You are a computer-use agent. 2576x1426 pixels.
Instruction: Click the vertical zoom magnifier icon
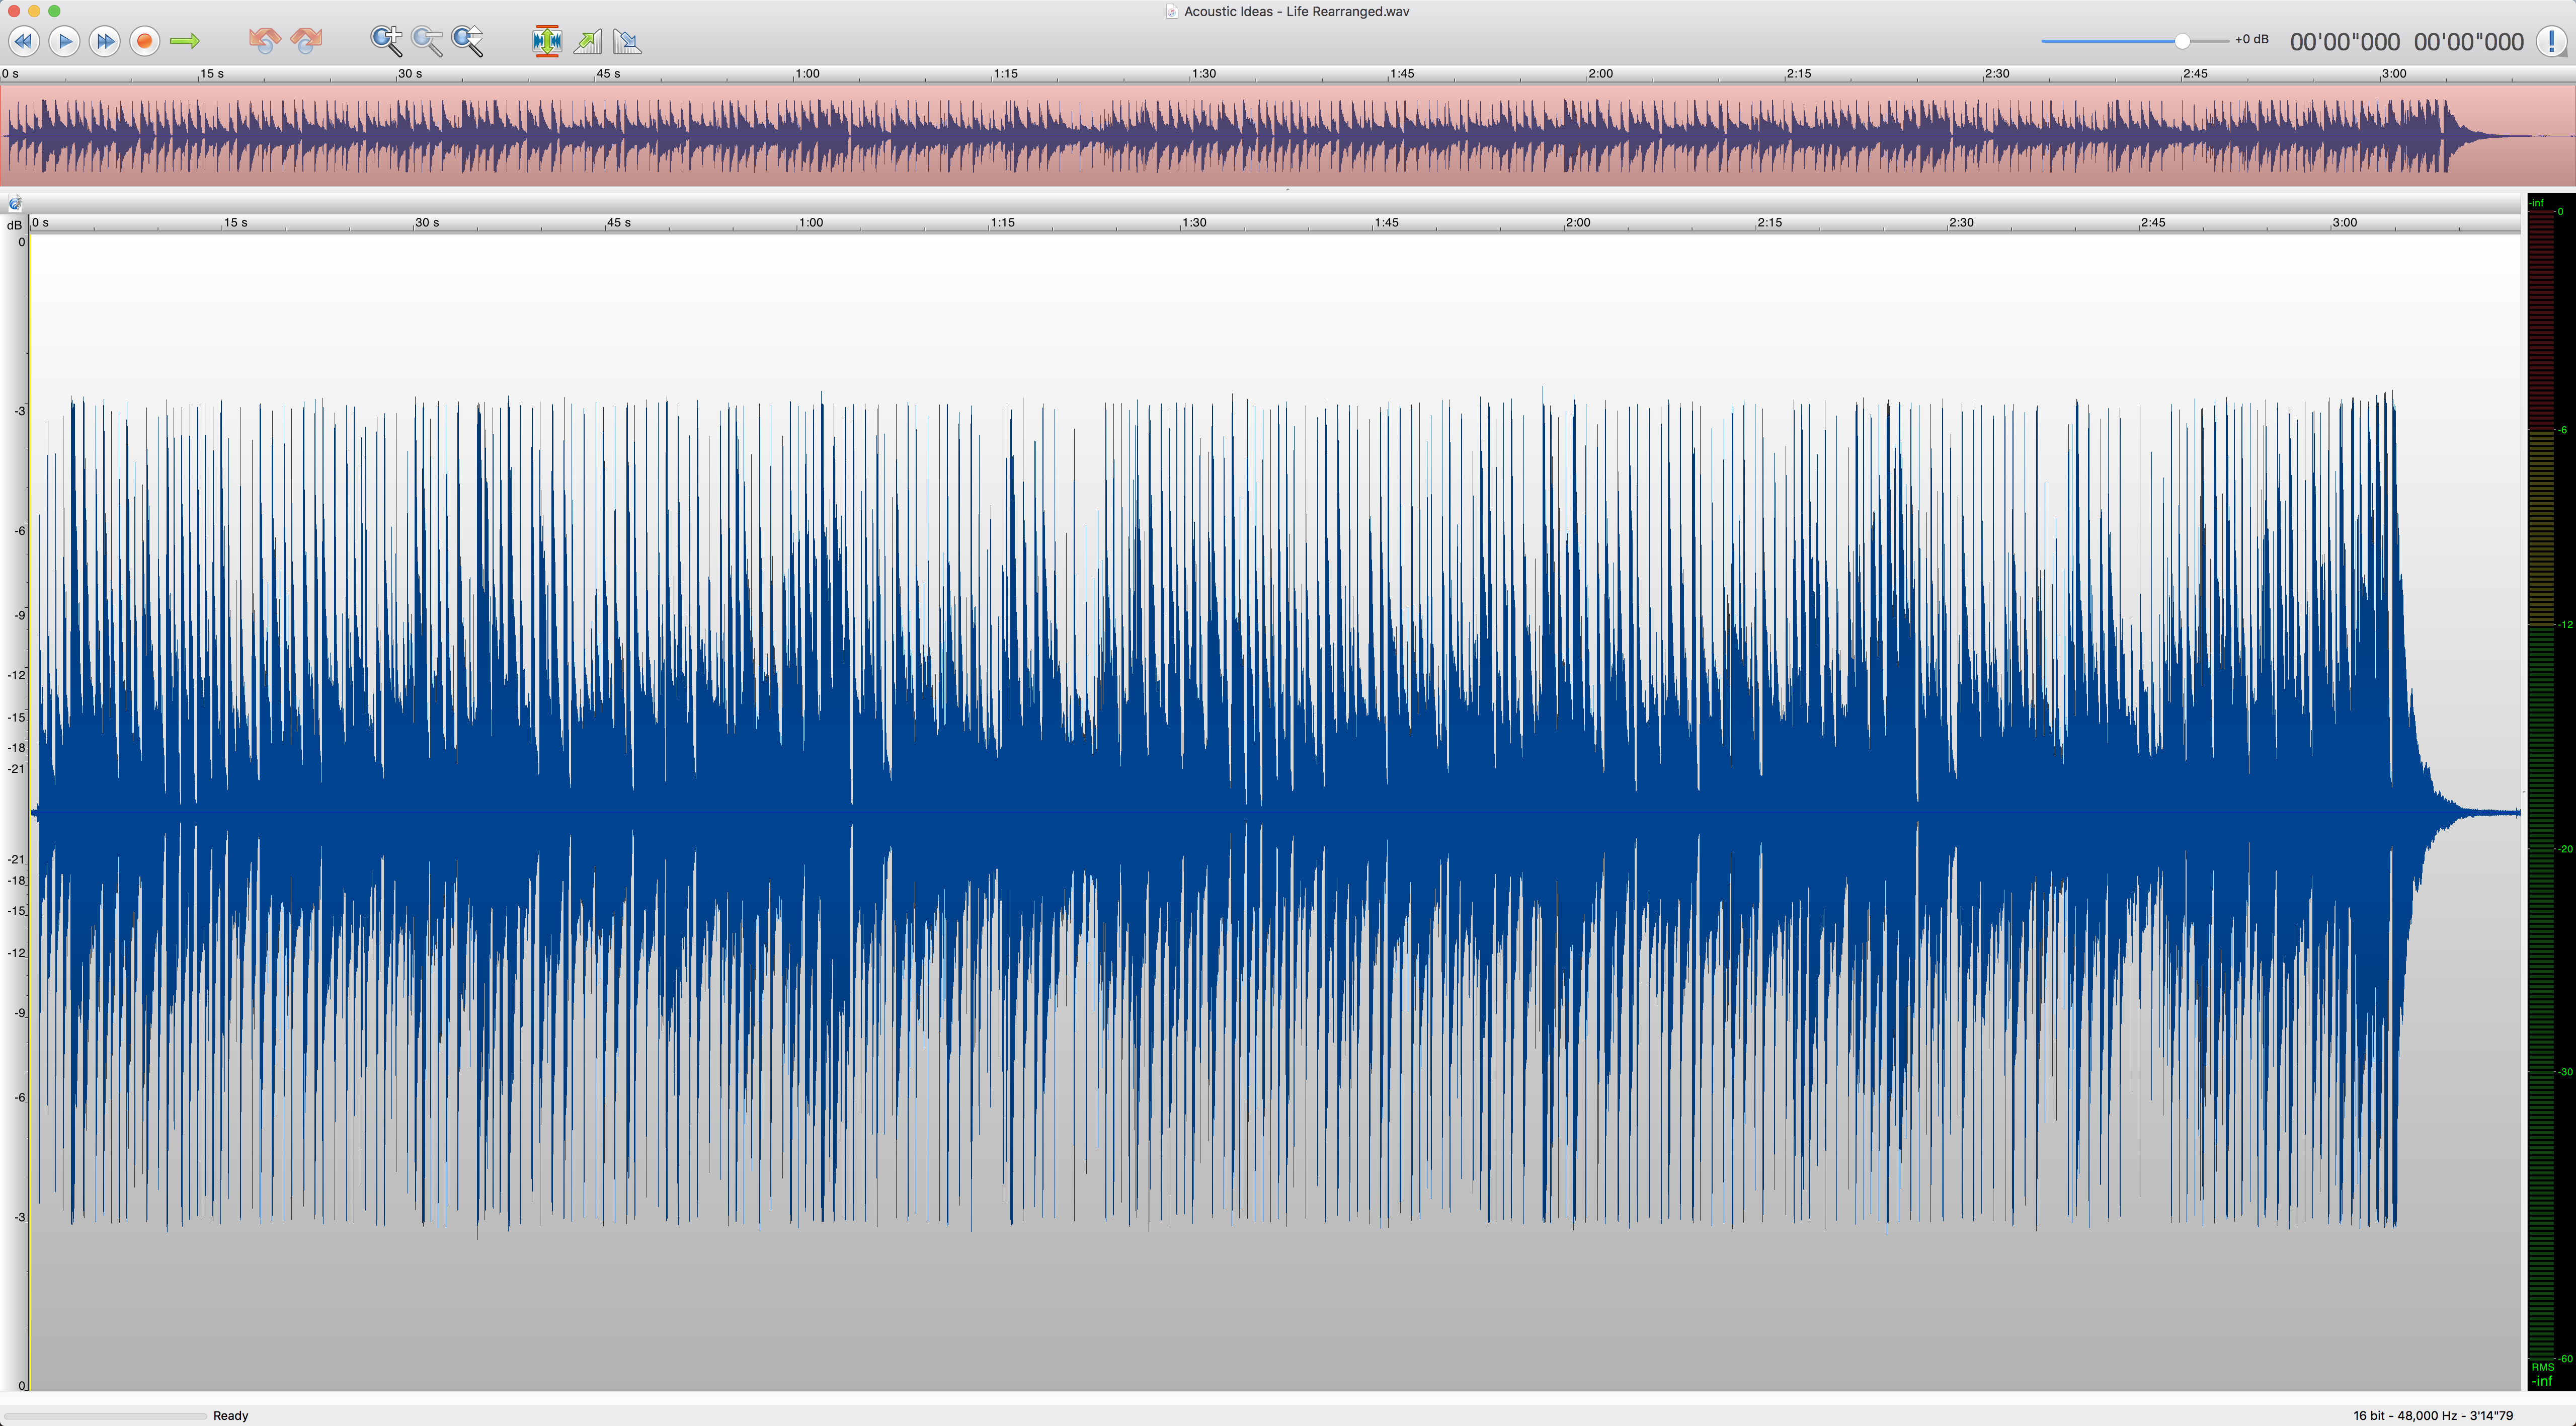[x=467, y=41]
